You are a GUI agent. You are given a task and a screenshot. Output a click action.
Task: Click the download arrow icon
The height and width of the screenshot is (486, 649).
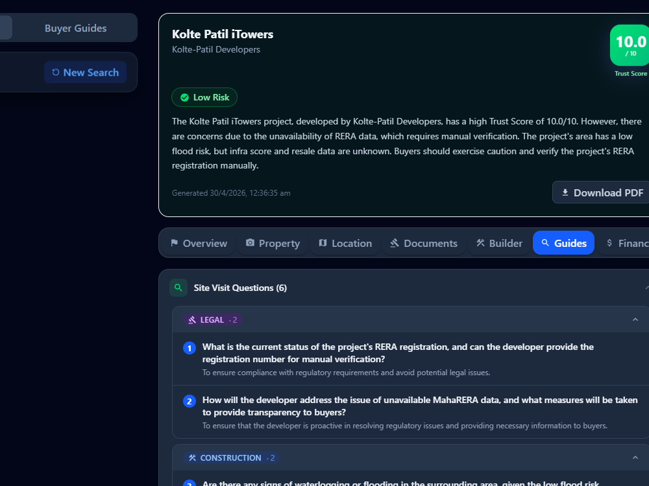click(565, 192)
